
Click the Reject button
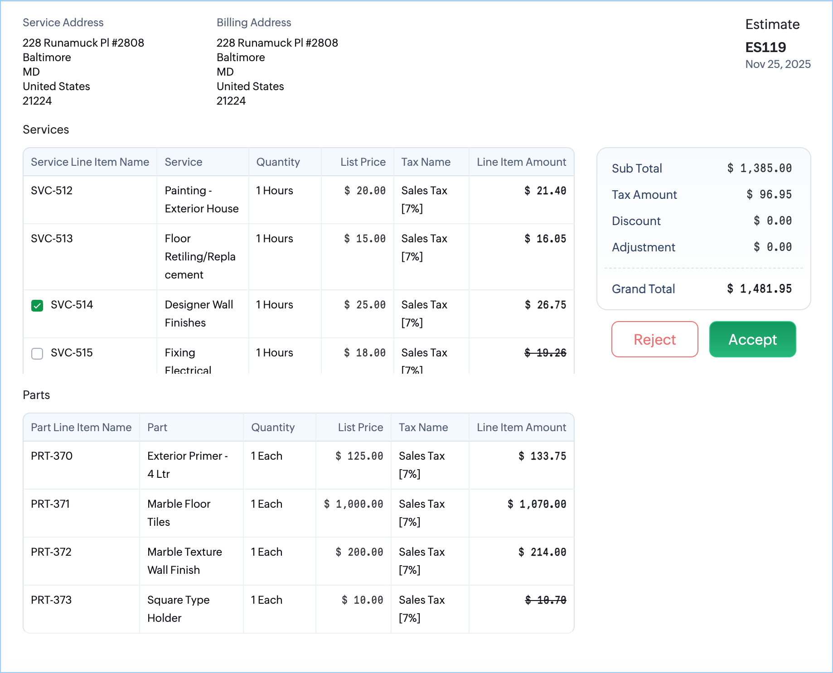point(654,339)
